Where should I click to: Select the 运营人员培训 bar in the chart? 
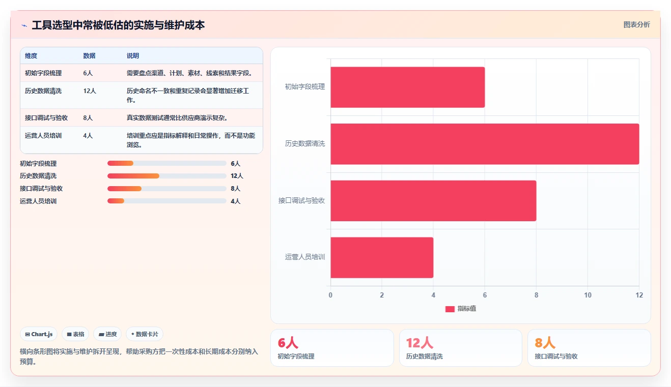click(382, 257)
